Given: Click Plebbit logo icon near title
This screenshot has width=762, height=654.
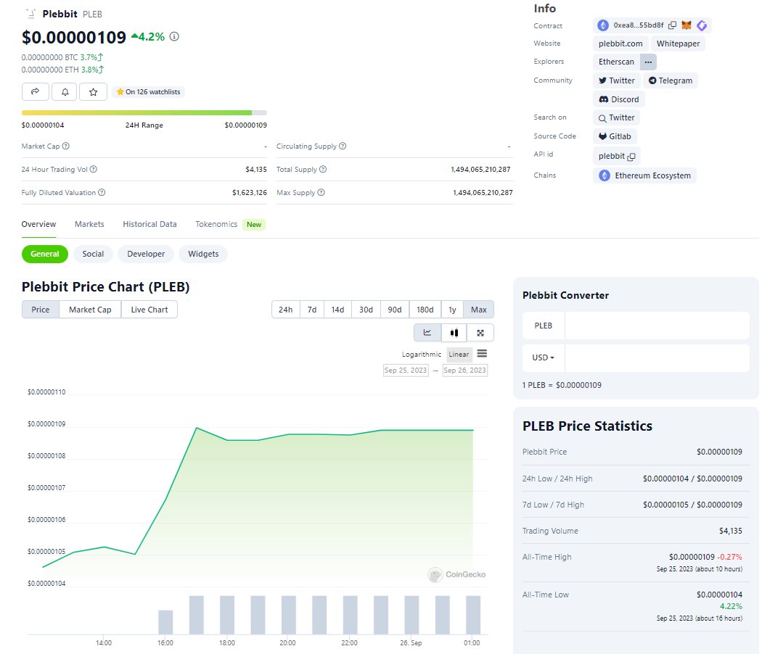Looking at the screenshot, I should (31, 14).
